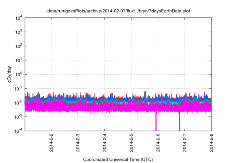Screen dimensions: 233x163
Task: Click the 2014-2-7 date label
Action: click(x=185, y=143)
